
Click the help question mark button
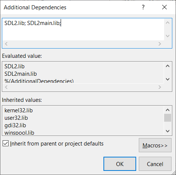(143, 7)
